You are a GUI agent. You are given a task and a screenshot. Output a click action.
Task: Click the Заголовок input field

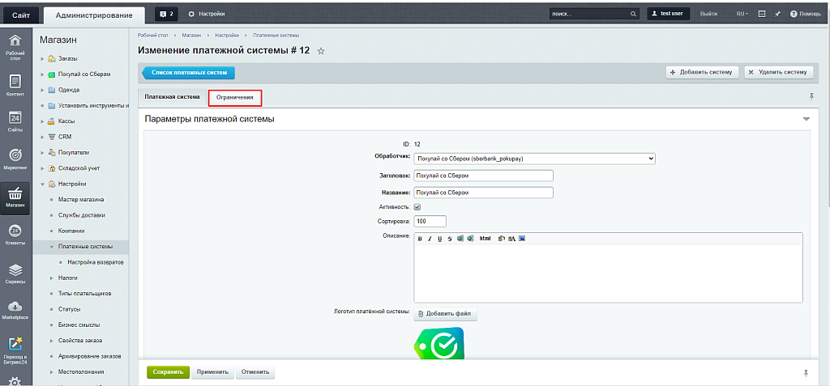482,176
